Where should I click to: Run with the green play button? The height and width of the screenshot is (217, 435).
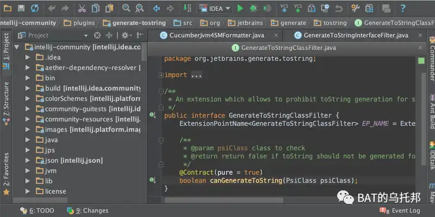coord(240,8)
